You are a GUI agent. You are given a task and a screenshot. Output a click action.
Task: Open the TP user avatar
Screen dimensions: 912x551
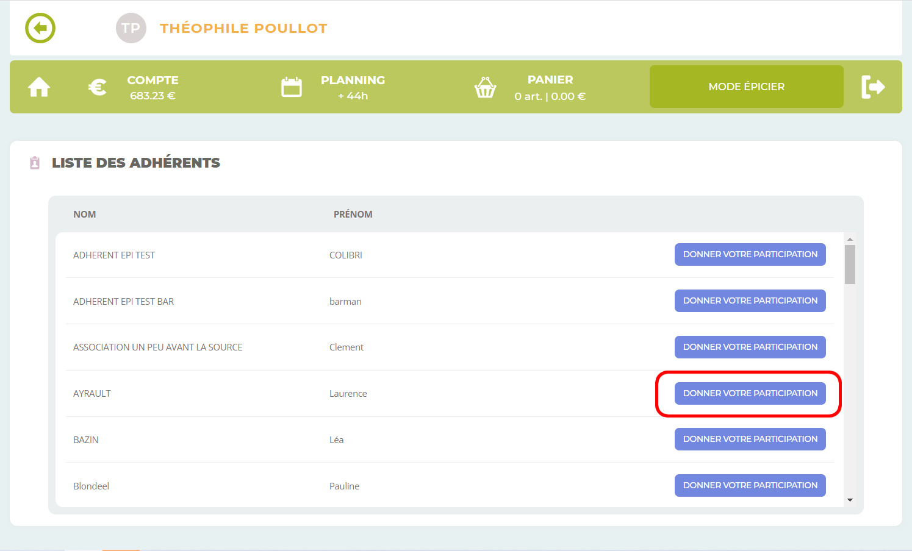coord(131,28)
